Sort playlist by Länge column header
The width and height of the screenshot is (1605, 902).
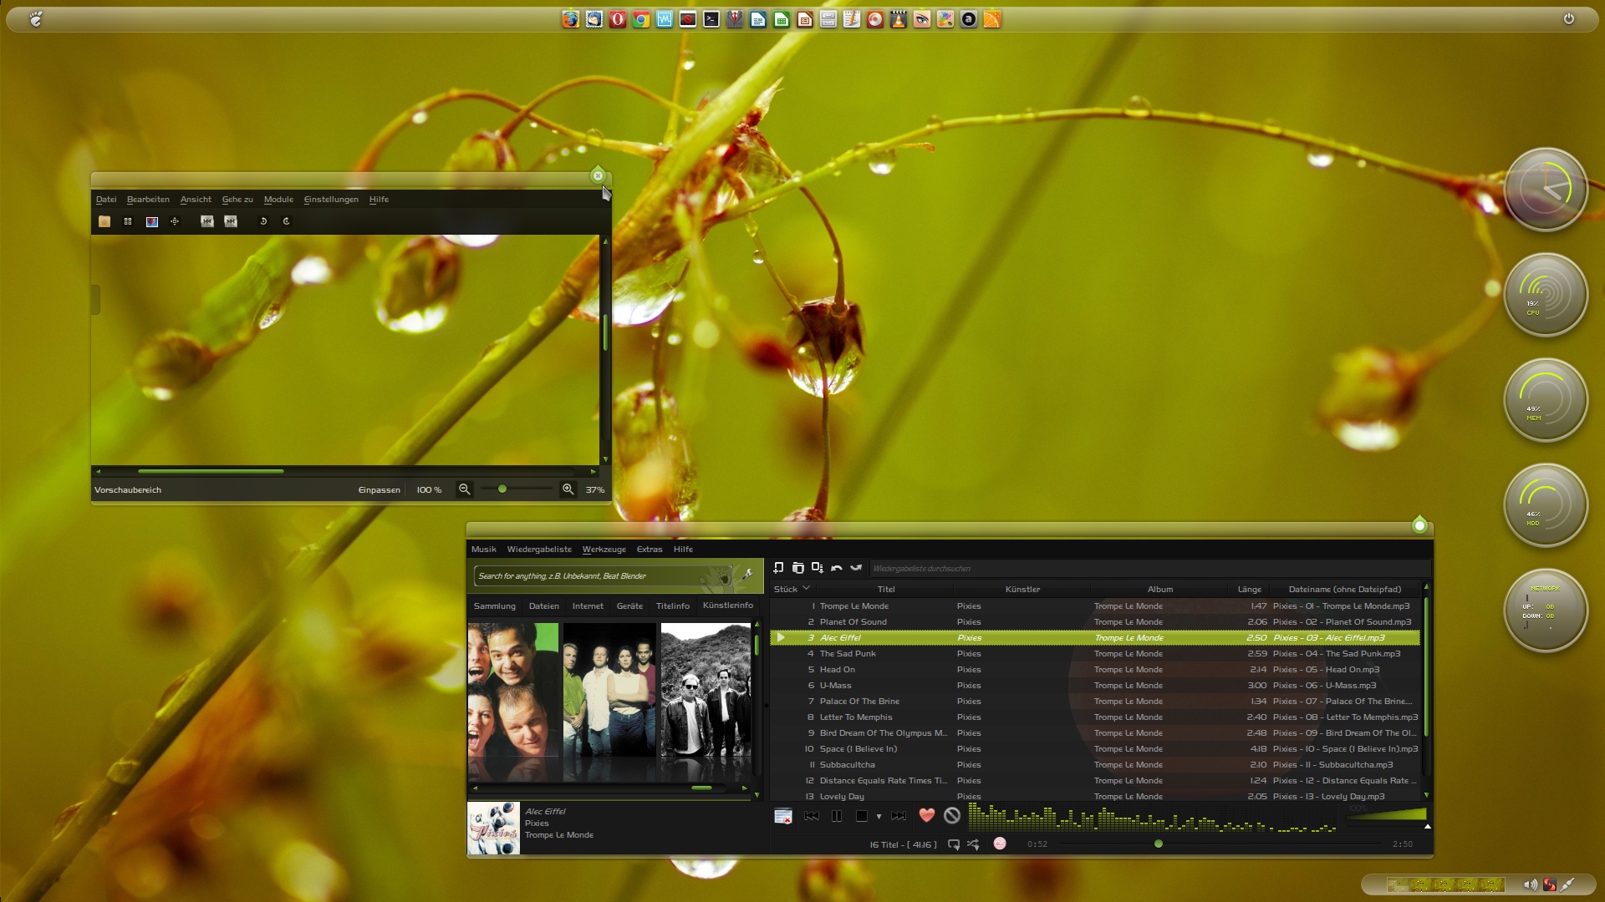[1249, 590]
